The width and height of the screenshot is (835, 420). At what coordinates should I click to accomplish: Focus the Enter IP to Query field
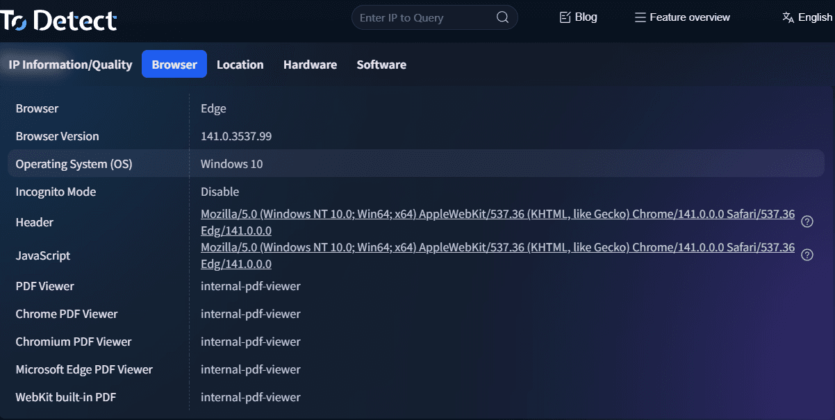pos(422,18)
